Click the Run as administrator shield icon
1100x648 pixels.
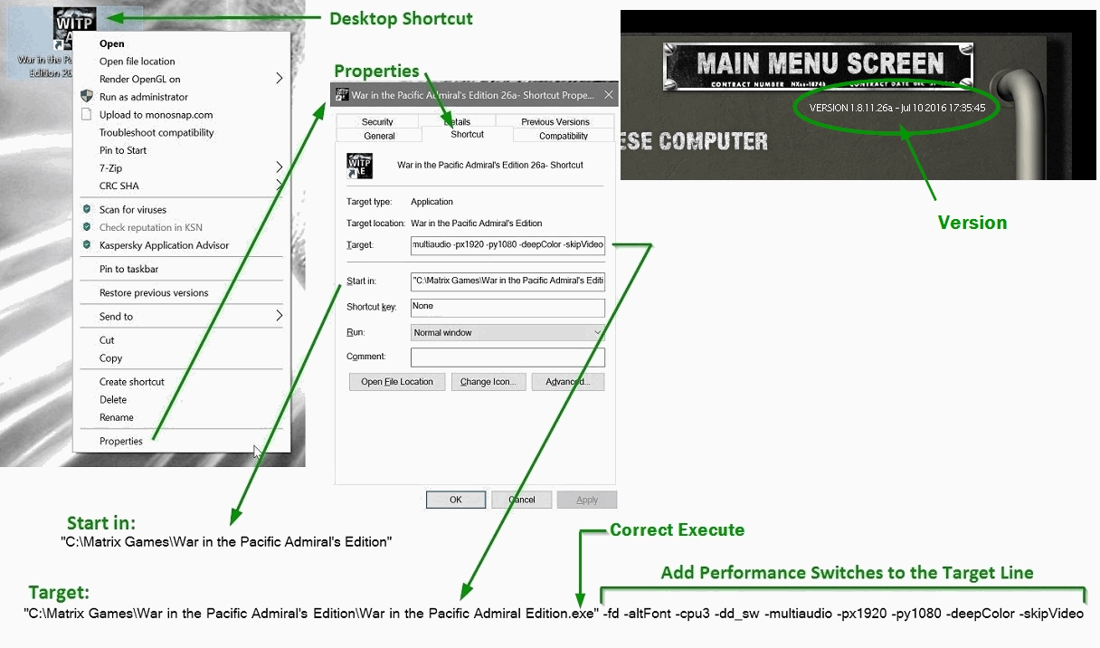pos(87,97)
